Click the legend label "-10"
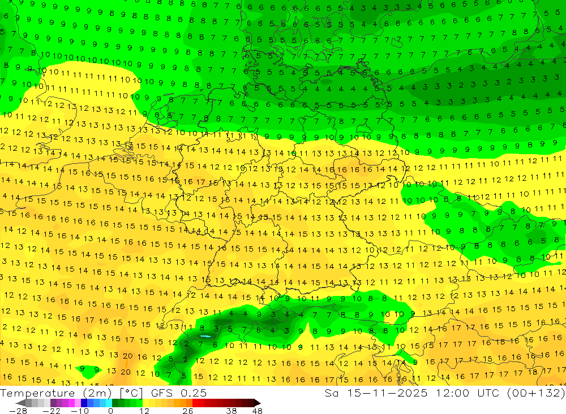Image resolution: width=566 pixels, height=414 pixels. click(80, 411)
